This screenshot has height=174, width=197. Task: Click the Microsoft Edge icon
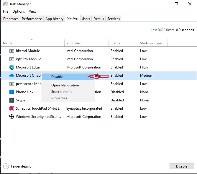click(12, 67)
